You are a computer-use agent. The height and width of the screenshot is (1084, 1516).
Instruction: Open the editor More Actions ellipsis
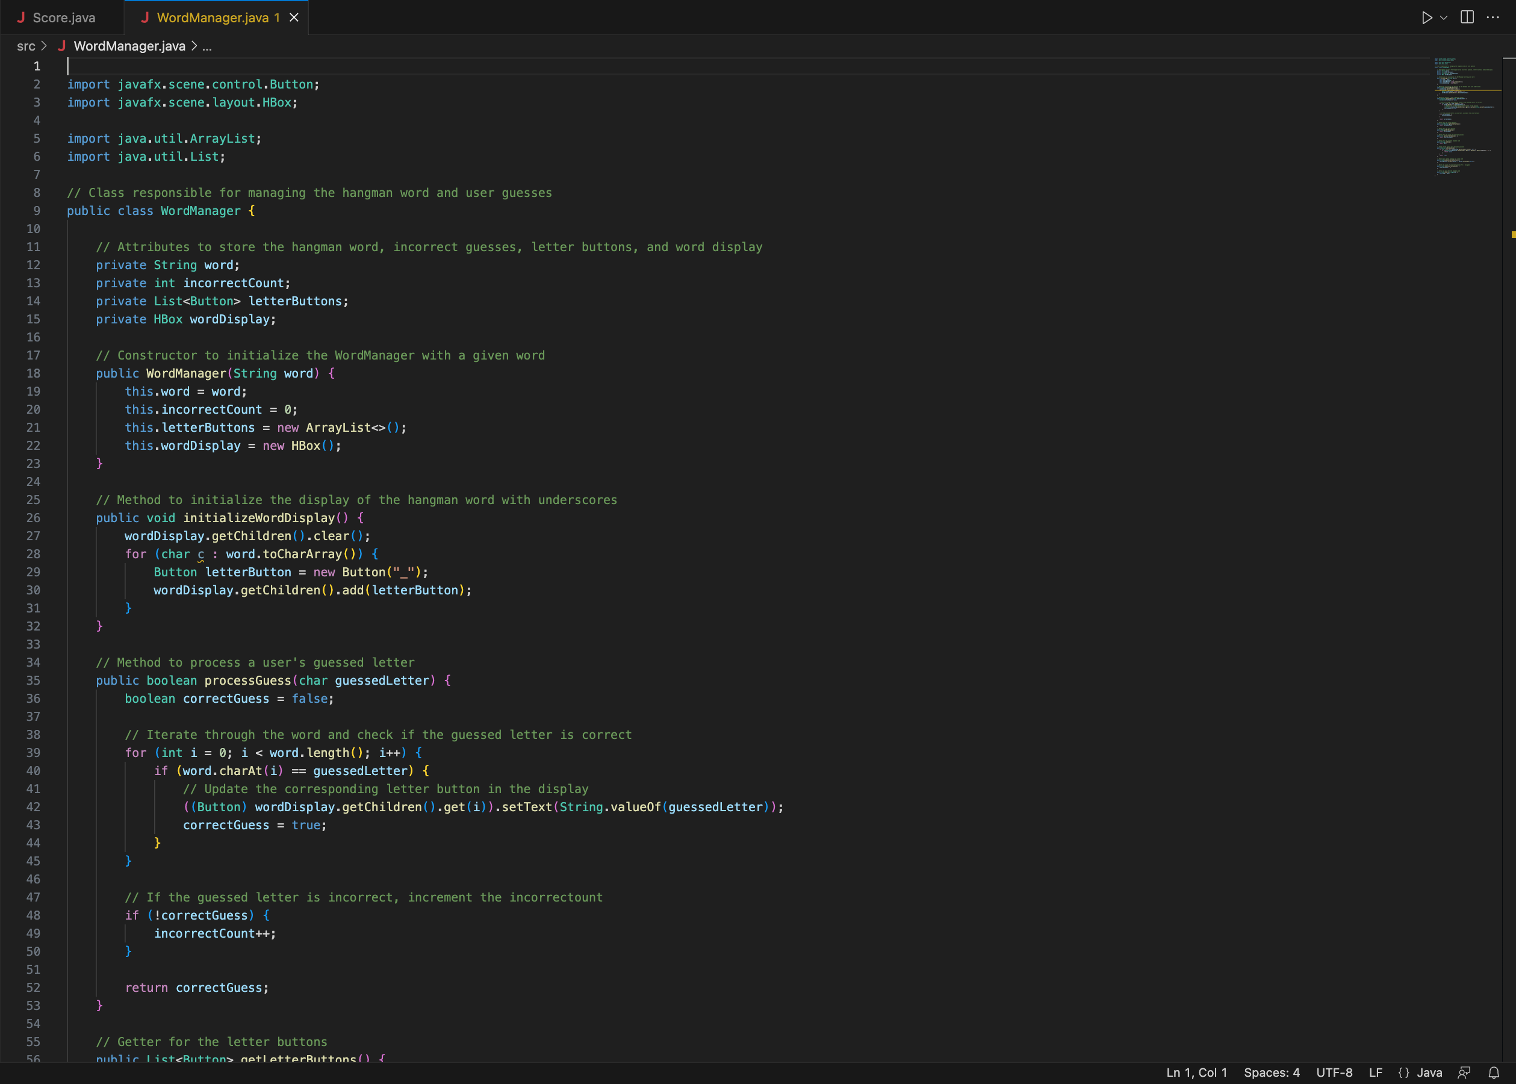tap(1493, 17)
